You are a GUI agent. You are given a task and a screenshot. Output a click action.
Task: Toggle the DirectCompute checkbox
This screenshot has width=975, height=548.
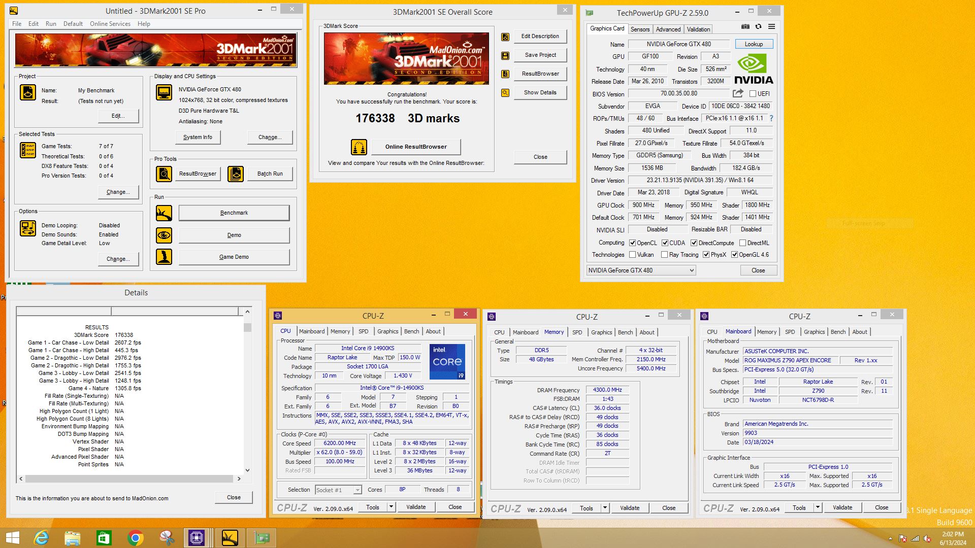coord(694,243)
